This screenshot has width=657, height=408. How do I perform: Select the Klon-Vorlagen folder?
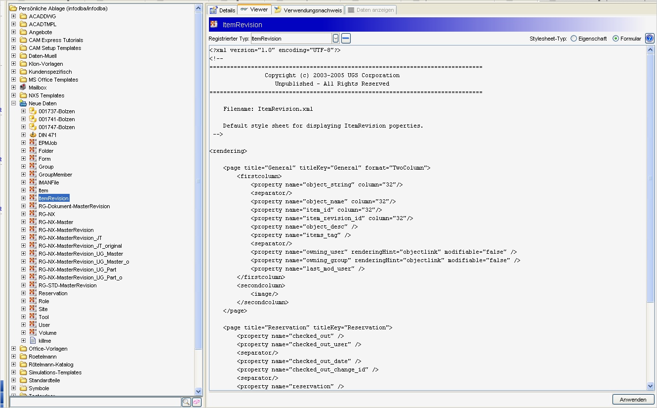46,64
